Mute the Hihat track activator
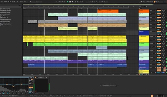The width and height of the screenshot is (167, 97). pos(159,40)
